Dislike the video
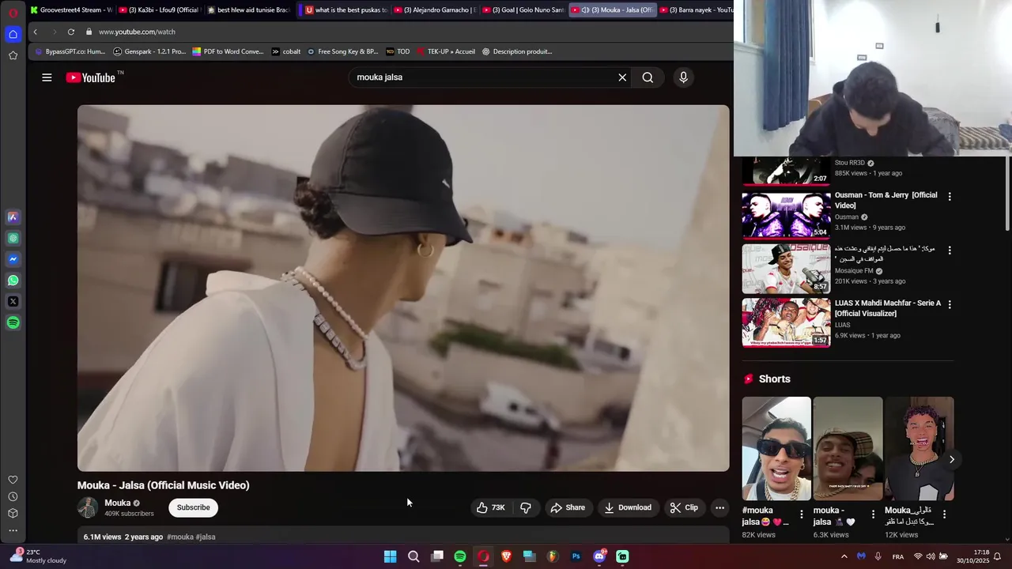 pyautogui.click(x=526, y=507)
